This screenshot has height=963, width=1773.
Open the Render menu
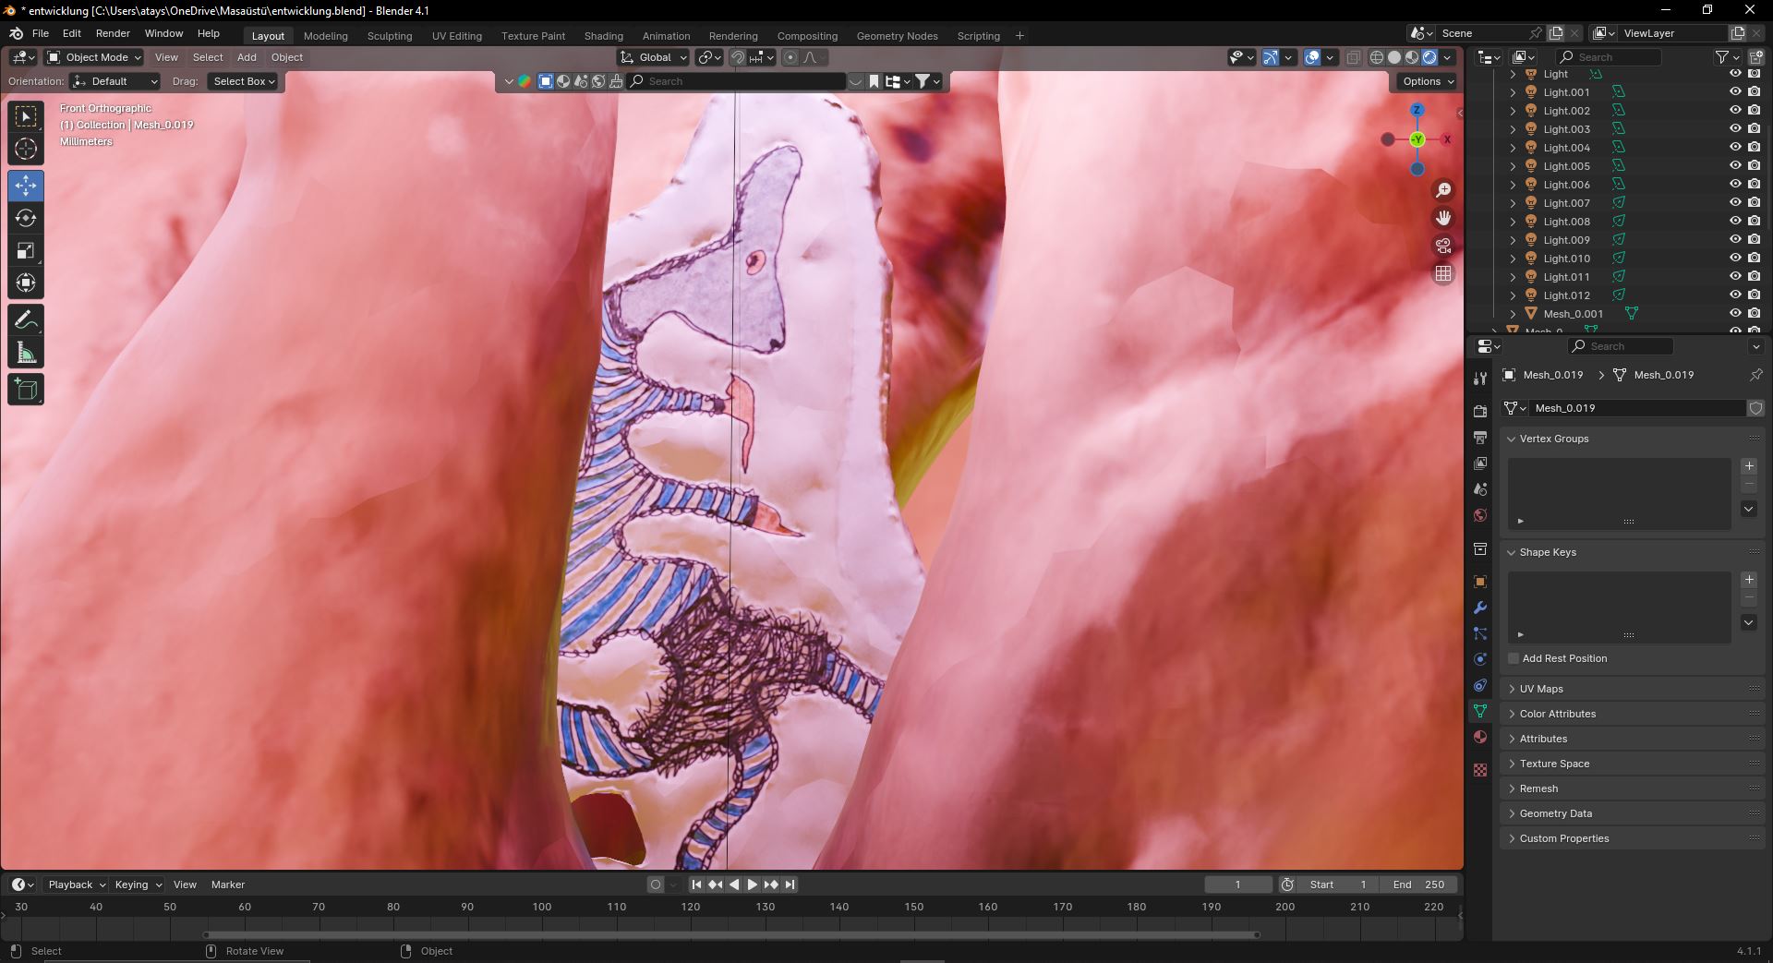[113, 33]
